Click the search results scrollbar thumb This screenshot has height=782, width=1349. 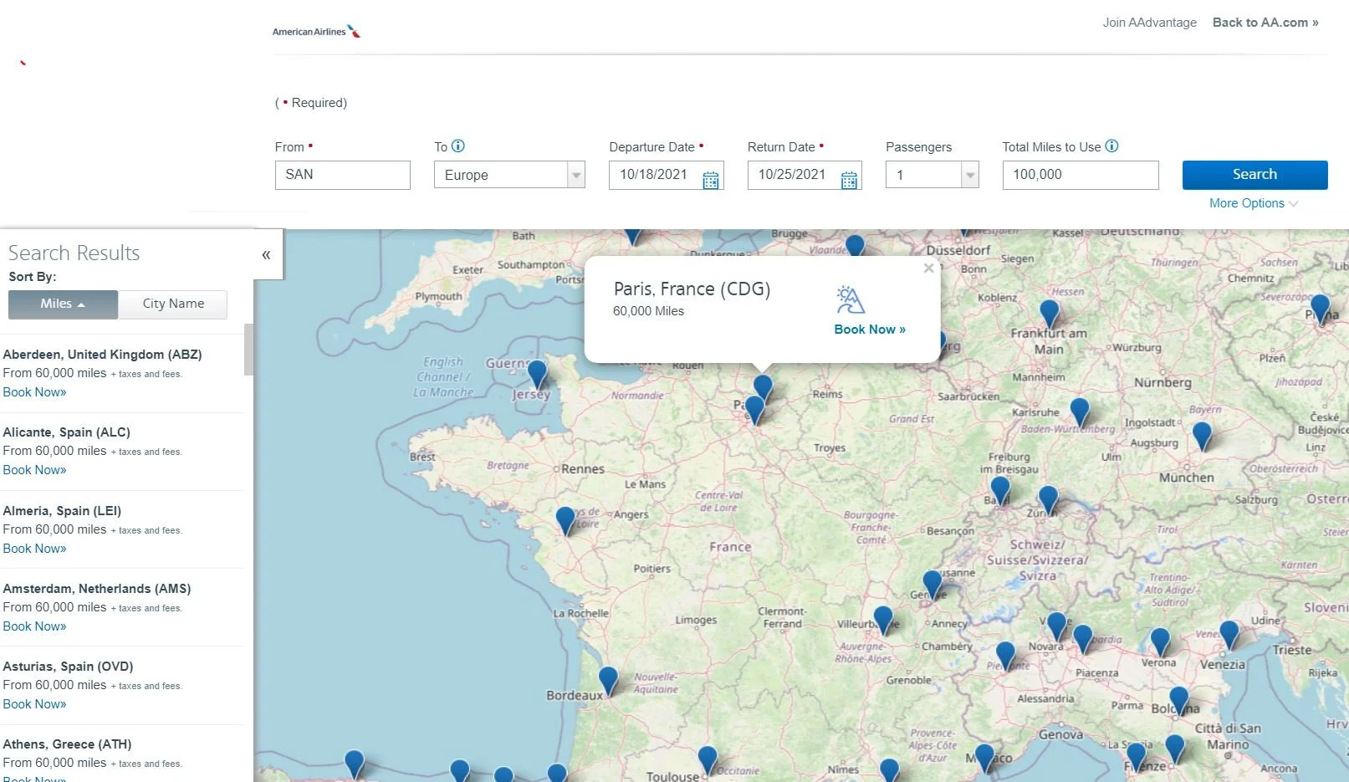[248, 350]
